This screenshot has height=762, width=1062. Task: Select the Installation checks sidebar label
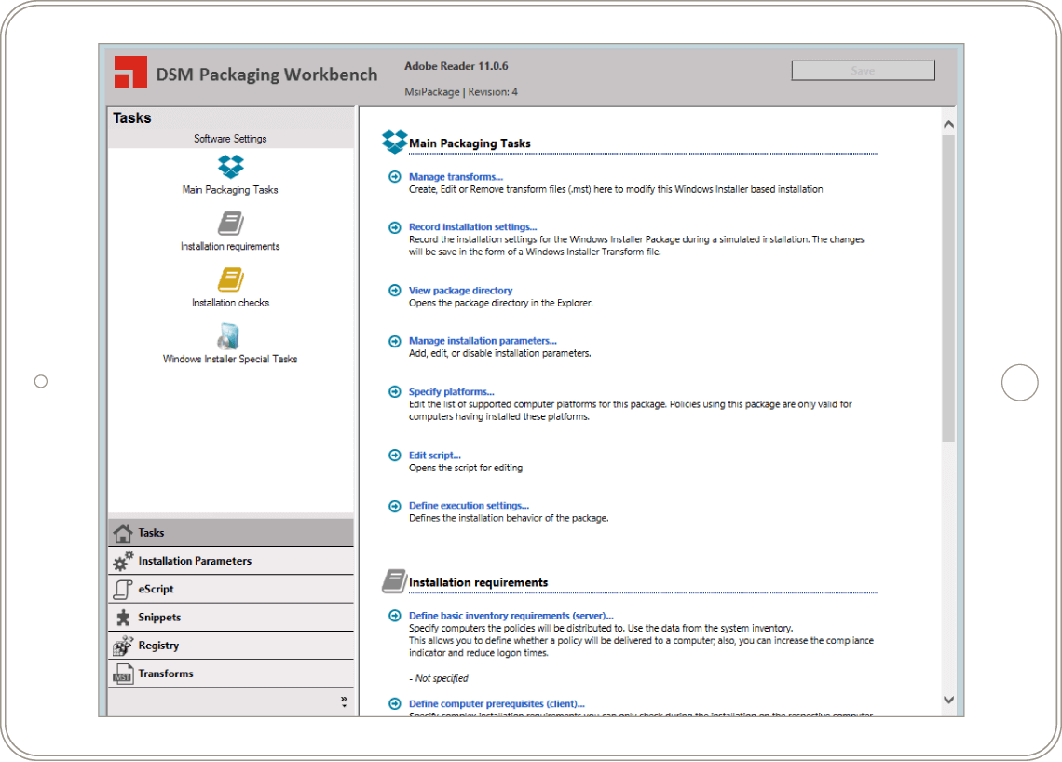(230, 303)
